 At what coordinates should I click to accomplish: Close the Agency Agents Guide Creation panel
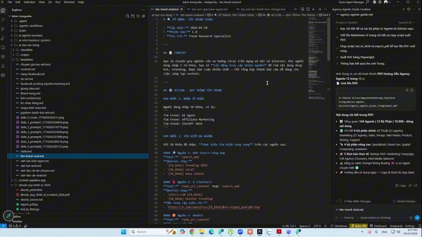click(419, 9)
